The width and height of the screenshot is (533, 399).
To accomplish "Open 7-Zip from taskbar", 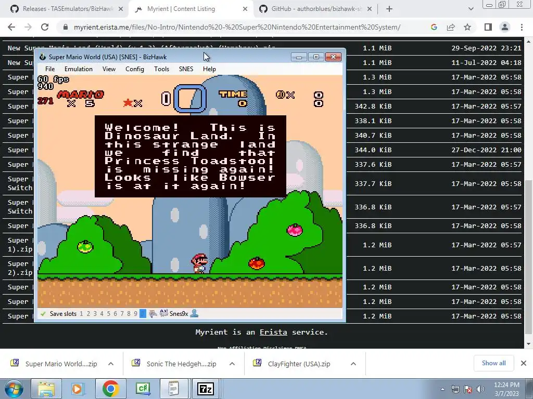I will pyautogui.click(x=206, y=389).
